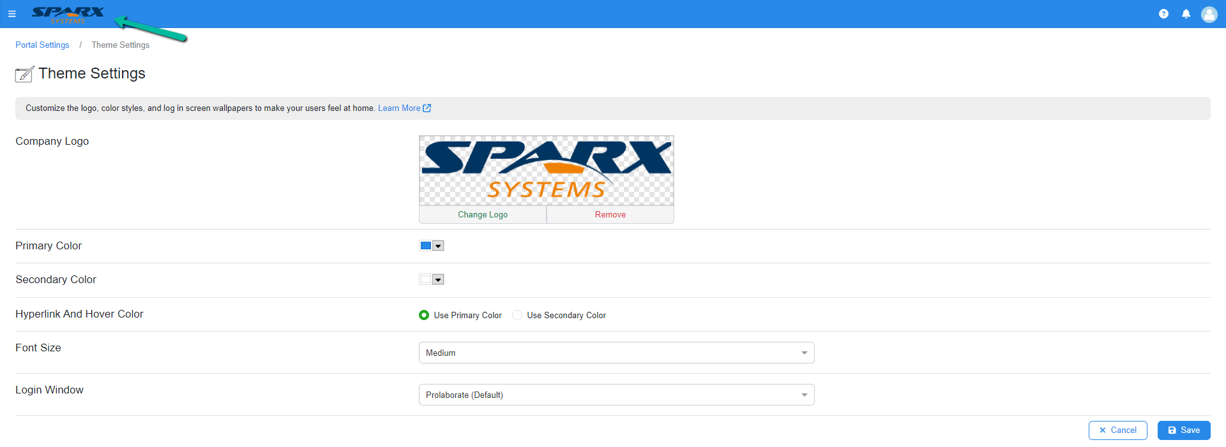Click the blue Primary Color swatch
This screenshot has width=1226, height=447.
(x=426, y=246)
